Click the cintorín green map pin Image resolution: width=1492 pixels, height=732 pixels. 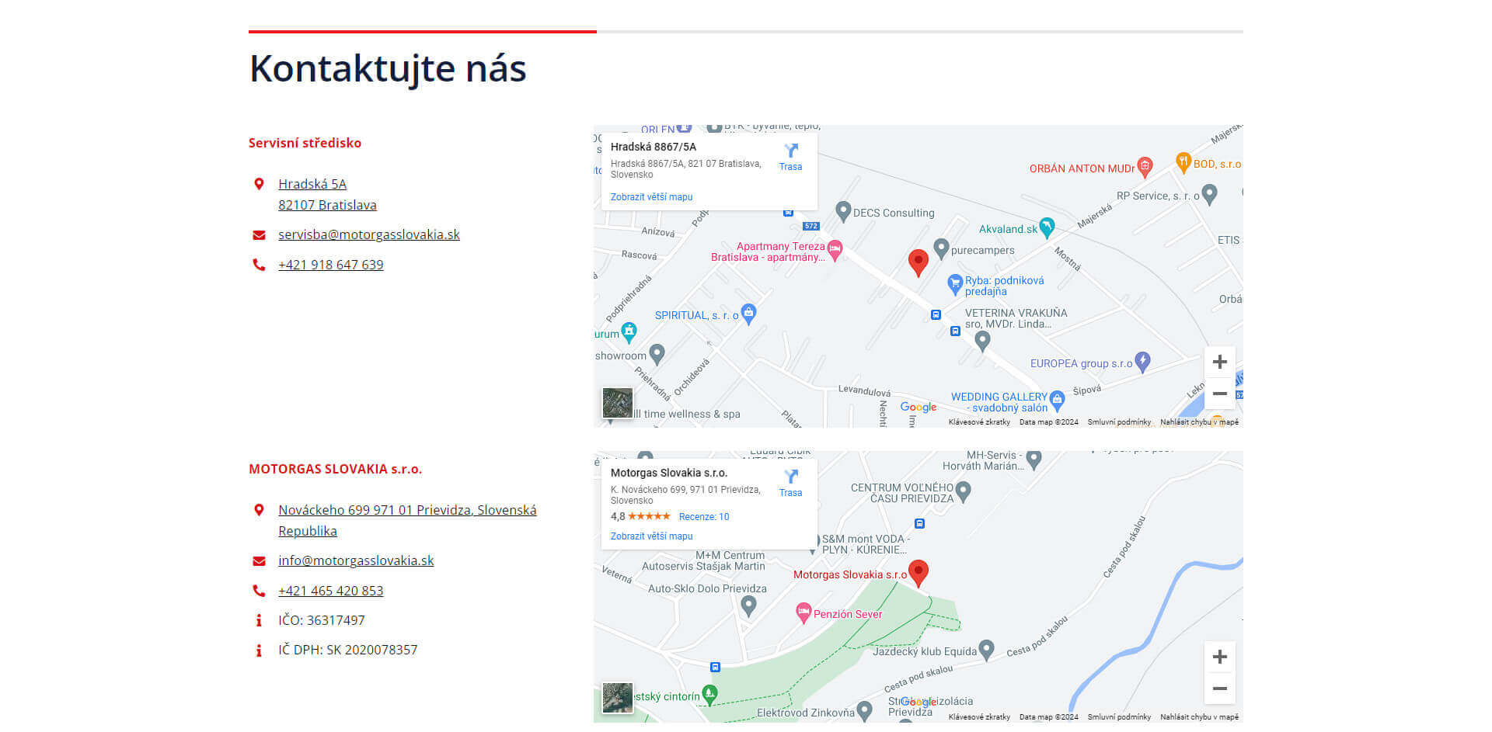709,695
